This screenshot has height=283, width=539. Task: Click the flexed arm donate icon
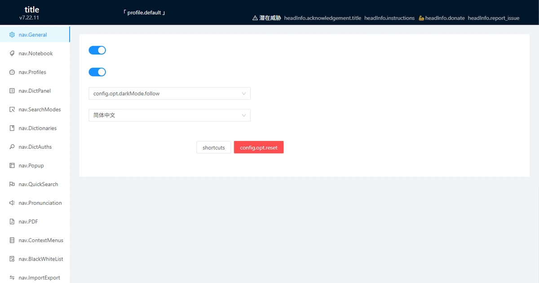[x=421, y=18]
